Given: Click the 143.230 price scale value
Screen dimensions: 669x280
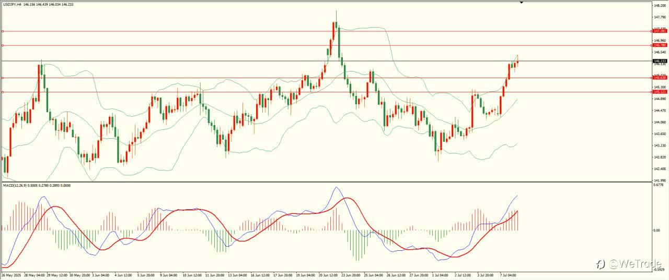Looking at the screenshot, I should click(x=659, y=145).
